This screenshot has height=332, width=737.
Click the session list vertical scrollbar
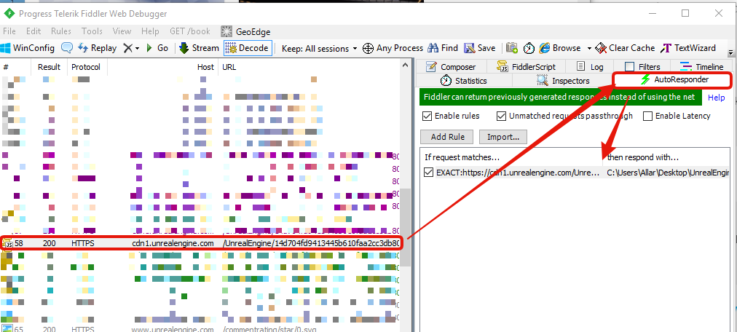click(x=405, y=226)
